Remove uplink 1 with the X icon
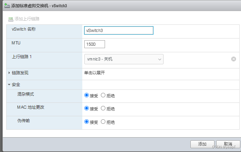The image size is (241, 152). 233,59
